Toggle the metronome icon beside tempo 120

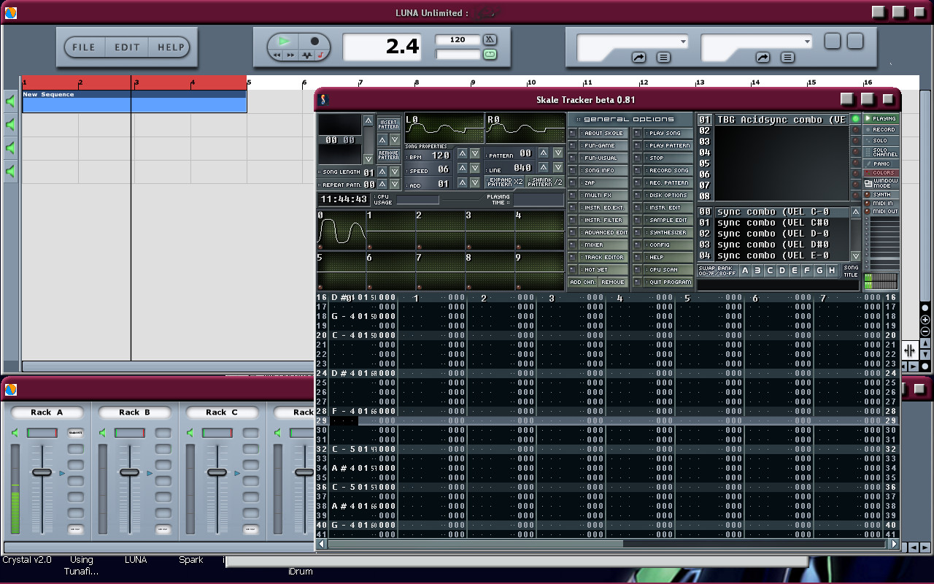click(x=490, y=39)
